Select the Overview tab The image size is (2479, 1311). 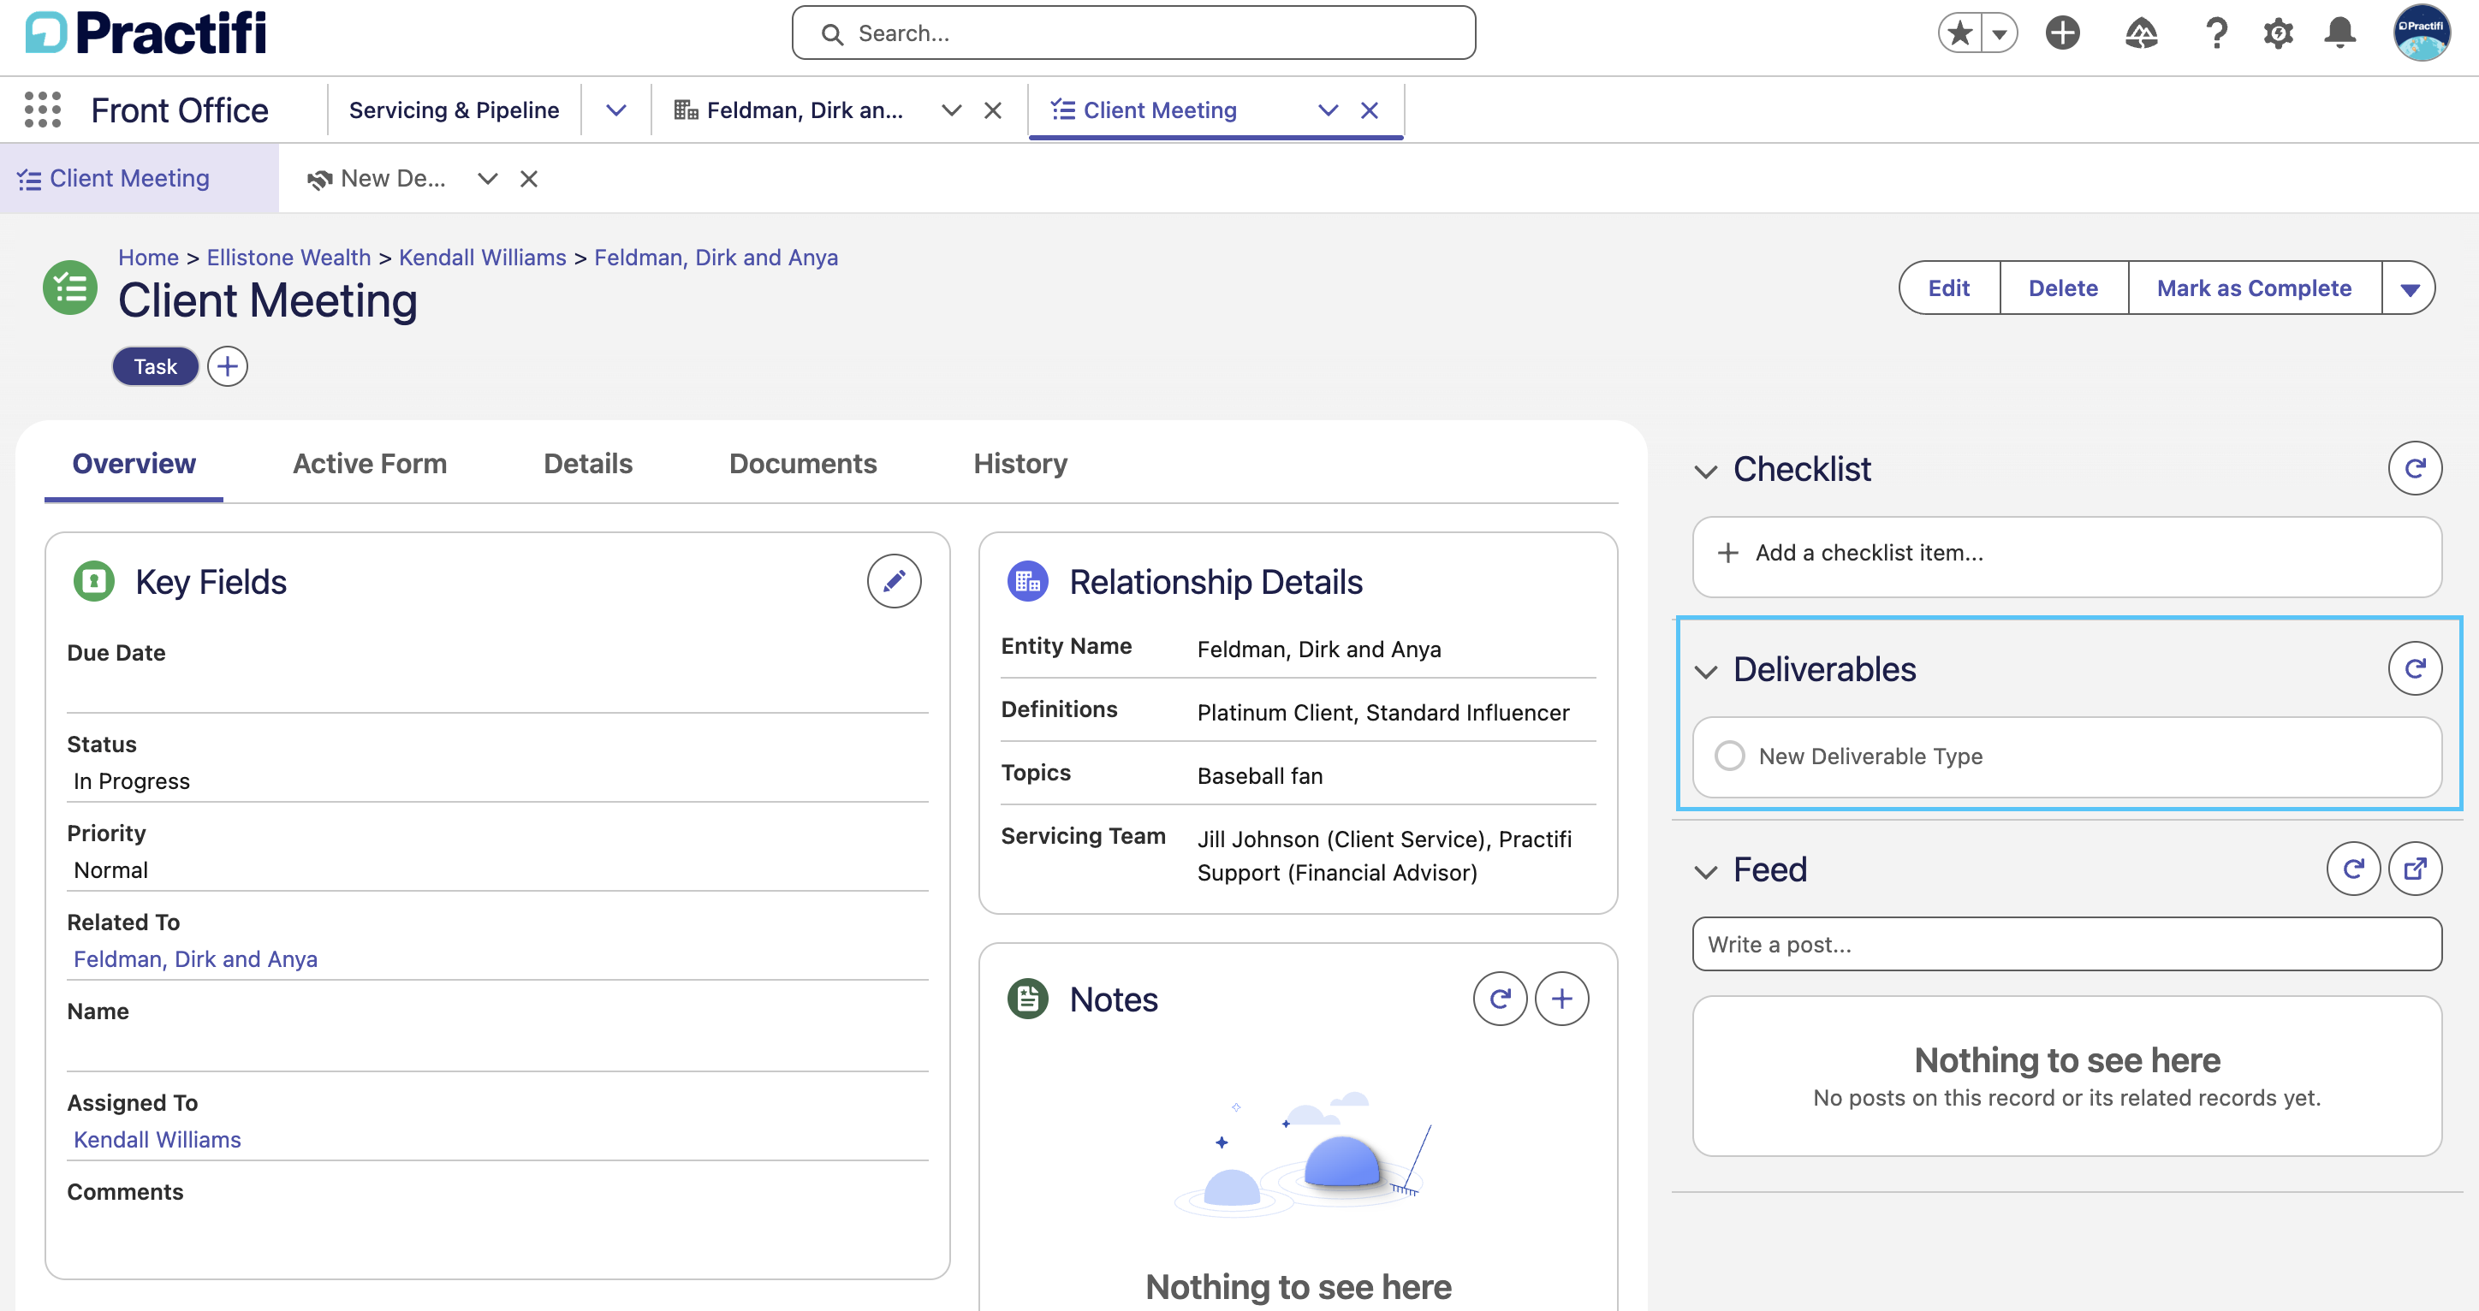pos(134,464)
